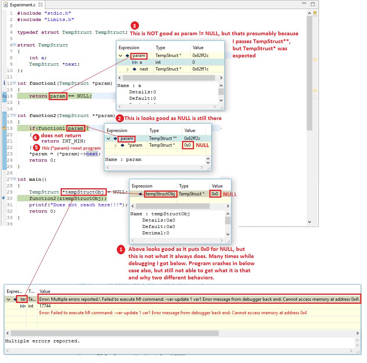Select the tempStructObj row in the lower popup
The image size is (367, 363).
pos(180,194)
